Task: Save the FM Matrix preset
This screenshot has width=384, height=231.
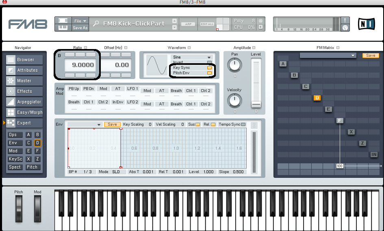Action: pos(371,56)
